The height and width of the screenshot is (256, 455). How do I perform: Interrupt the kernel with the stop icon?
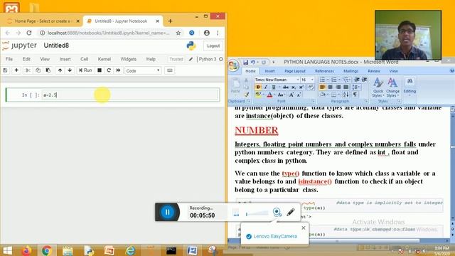[100, 70]
